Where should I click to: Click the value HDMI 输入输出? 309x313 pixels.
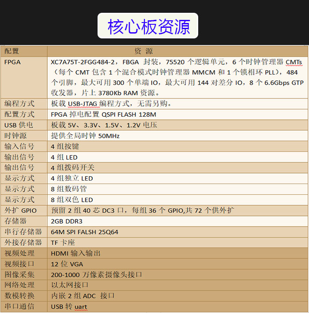click(75, 253)
